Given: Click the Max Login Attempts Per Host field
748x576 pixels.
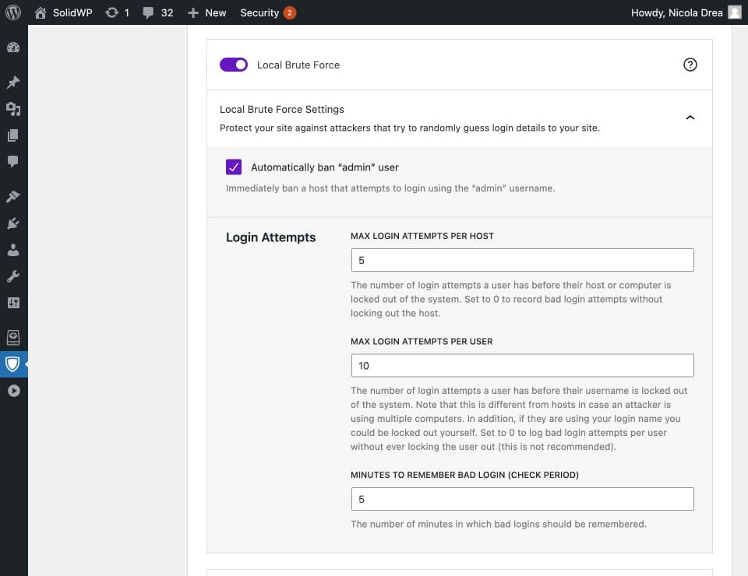Looking at the screenshot, I should (x=522, y=260).
